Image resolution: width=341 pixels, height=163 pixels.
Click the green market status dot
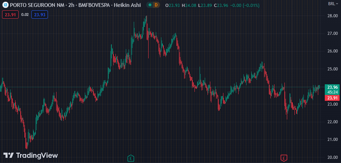pos(150,5)
